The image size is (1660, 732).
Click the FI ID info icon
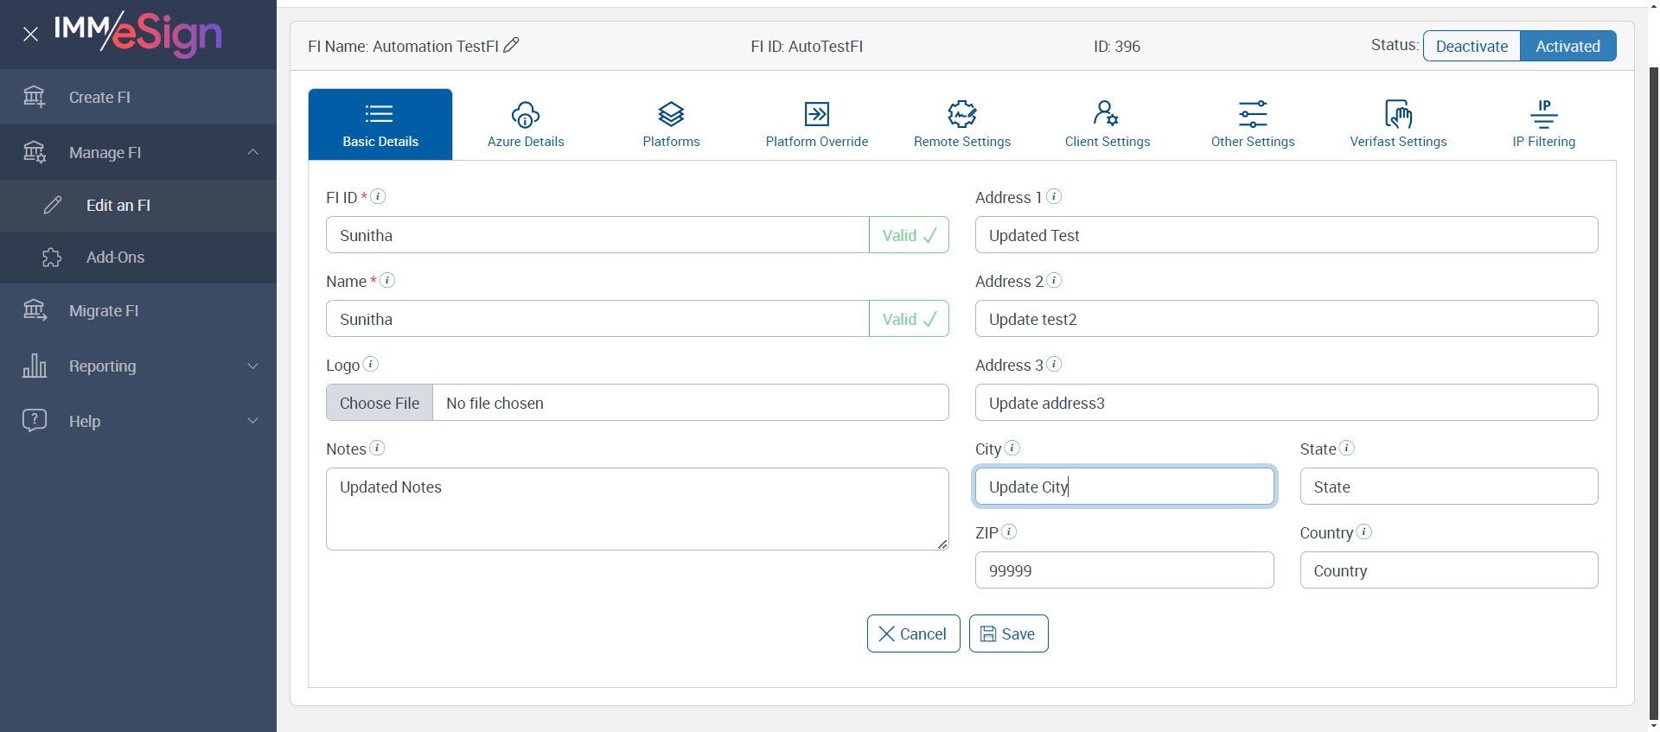pos(378,196)
